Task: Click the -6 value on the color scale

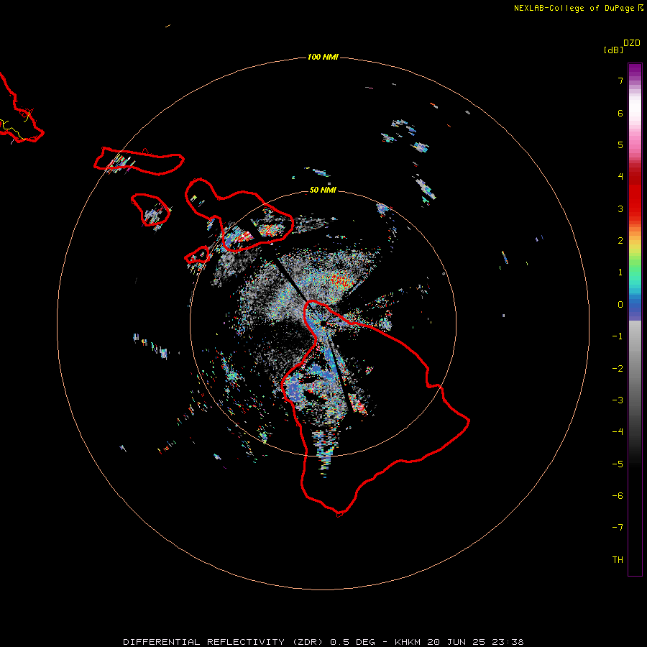Action: coord(618,496)
